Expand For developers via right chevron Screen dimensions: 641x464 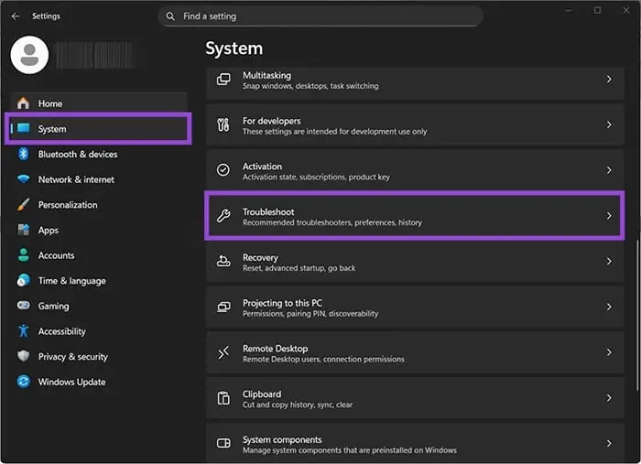pyautogui.click(x=609, y=125)
